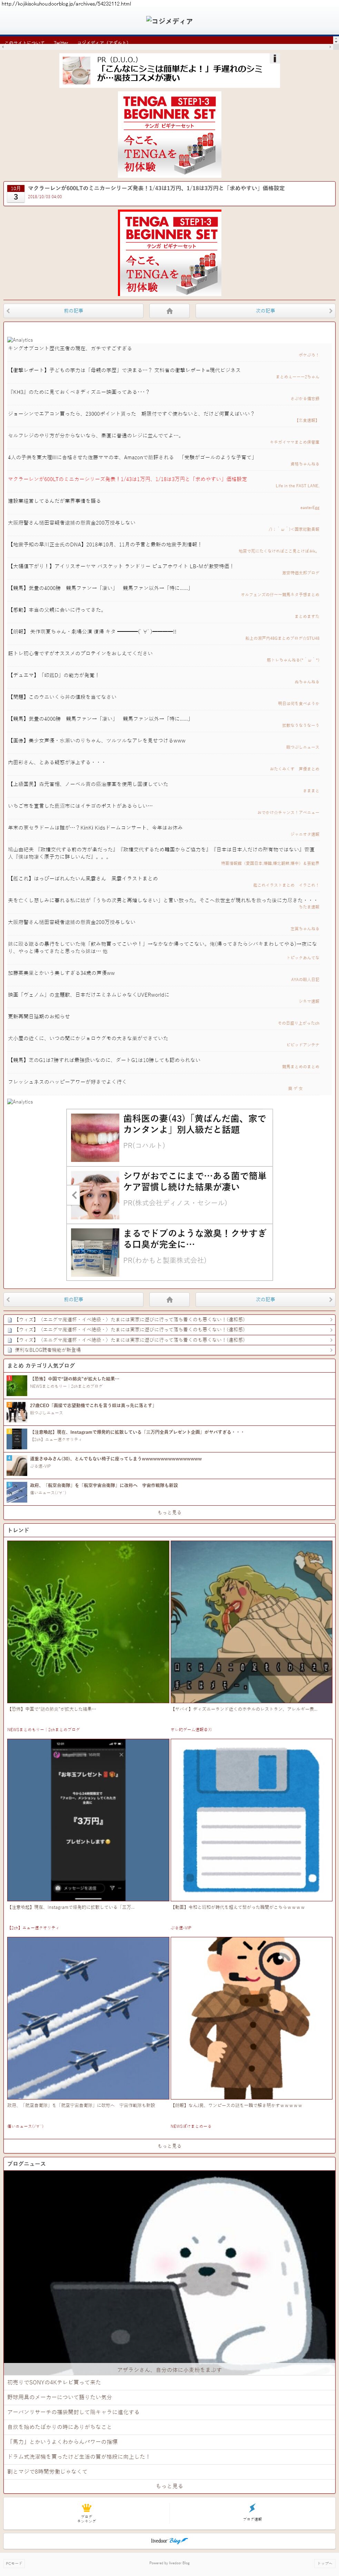Click the livedoor Blog logo
Screen dimensions: 339x2576
pyautogui.click(x=170, y=2541)
